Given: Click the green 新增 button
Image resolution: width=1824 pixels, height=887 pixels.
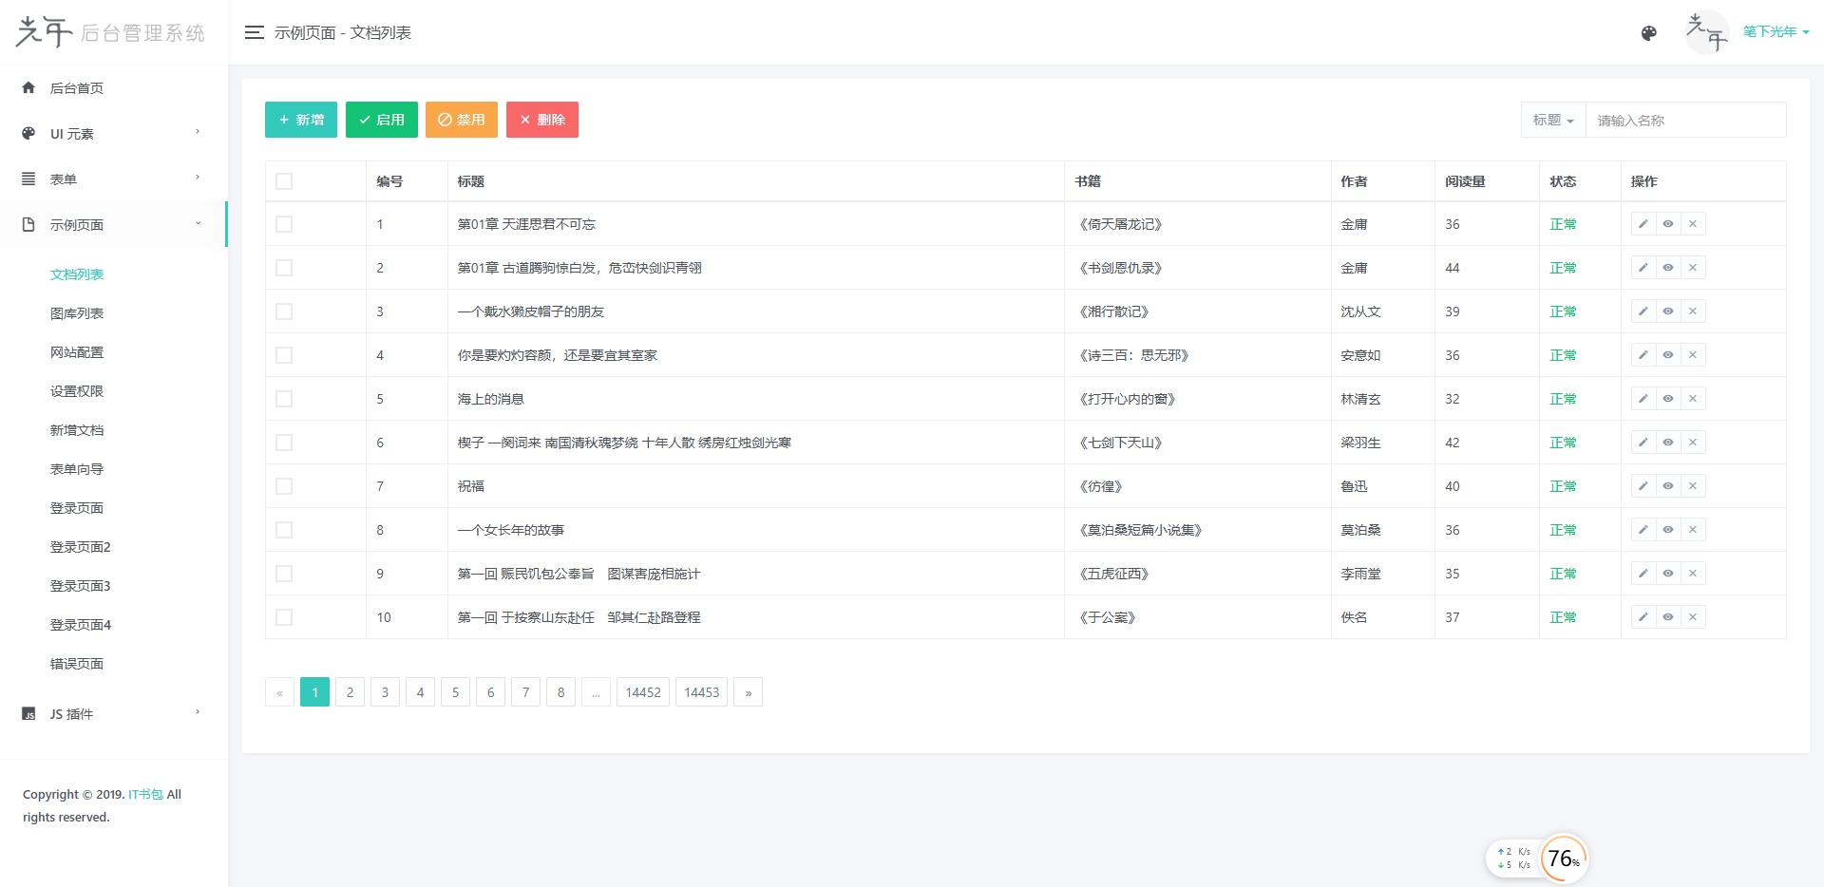Looking at the screenshot, I should 301,120.
